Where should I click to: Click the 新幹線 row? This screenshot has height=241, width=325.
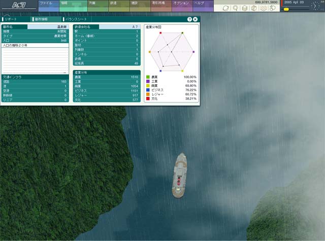pyautogui.click(x=35, y=95)
